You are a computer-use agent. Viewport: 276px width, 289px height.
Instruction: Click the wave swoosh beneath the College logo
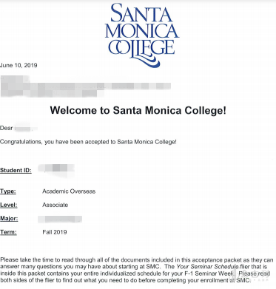pyautogui.click(x=144, y=61)
